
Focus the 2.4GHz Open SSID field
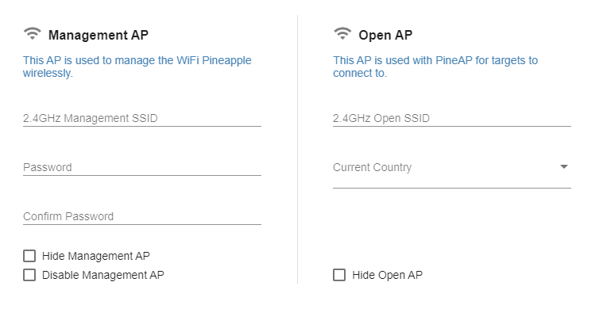click(452, 118)
